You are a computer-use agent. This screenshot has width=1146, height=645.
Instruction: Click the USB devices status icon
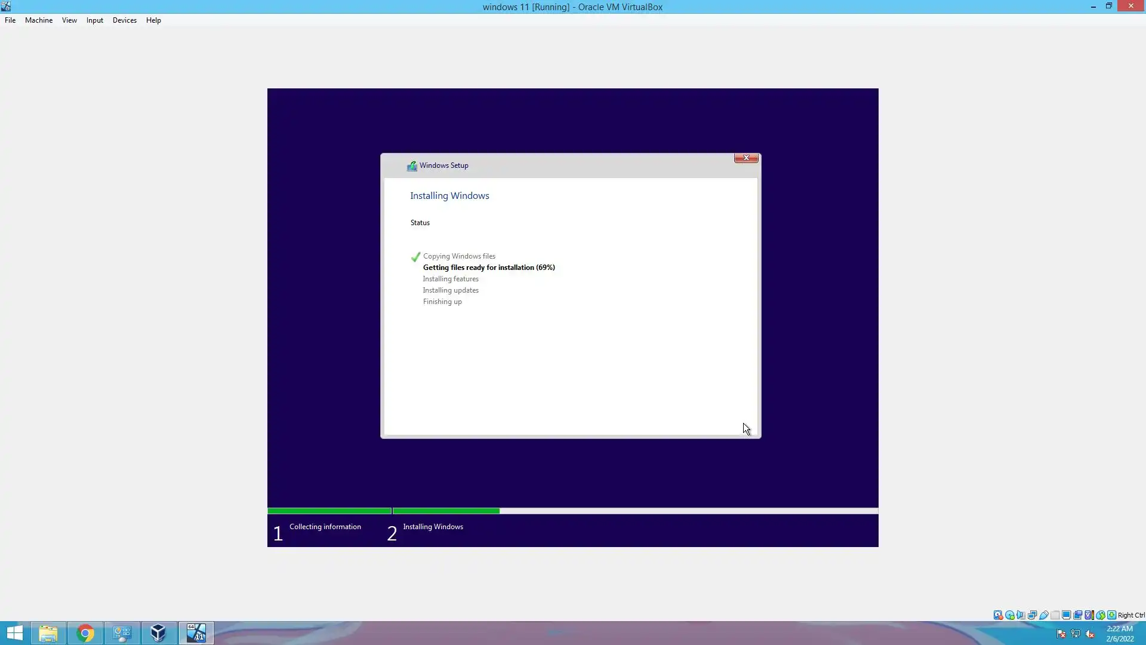click(x=1043, y=615)
